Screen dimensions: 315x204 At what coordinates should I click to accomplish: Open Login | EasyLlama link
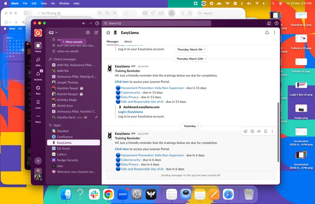point(131,112)
